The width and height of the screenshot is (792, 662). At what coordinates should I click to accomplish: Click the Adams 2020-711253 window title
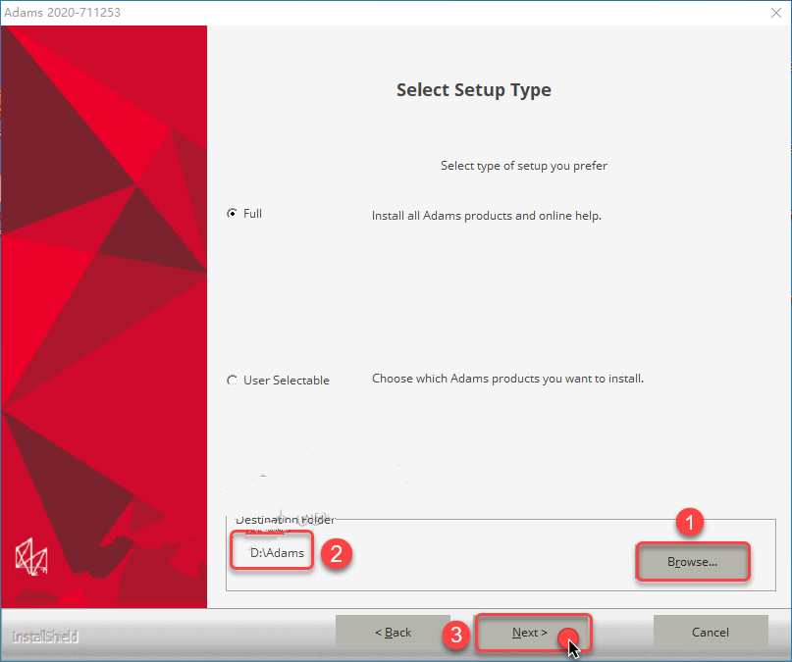pyautogui.click(x=62, y=12)
